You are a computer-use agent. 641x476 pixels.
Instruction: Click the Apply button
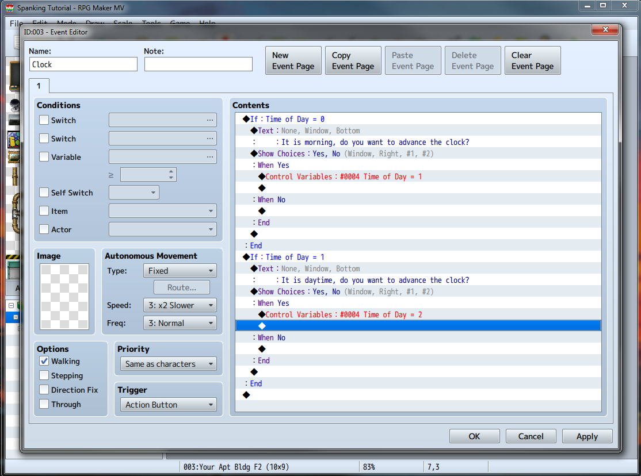tap(587, 436)
